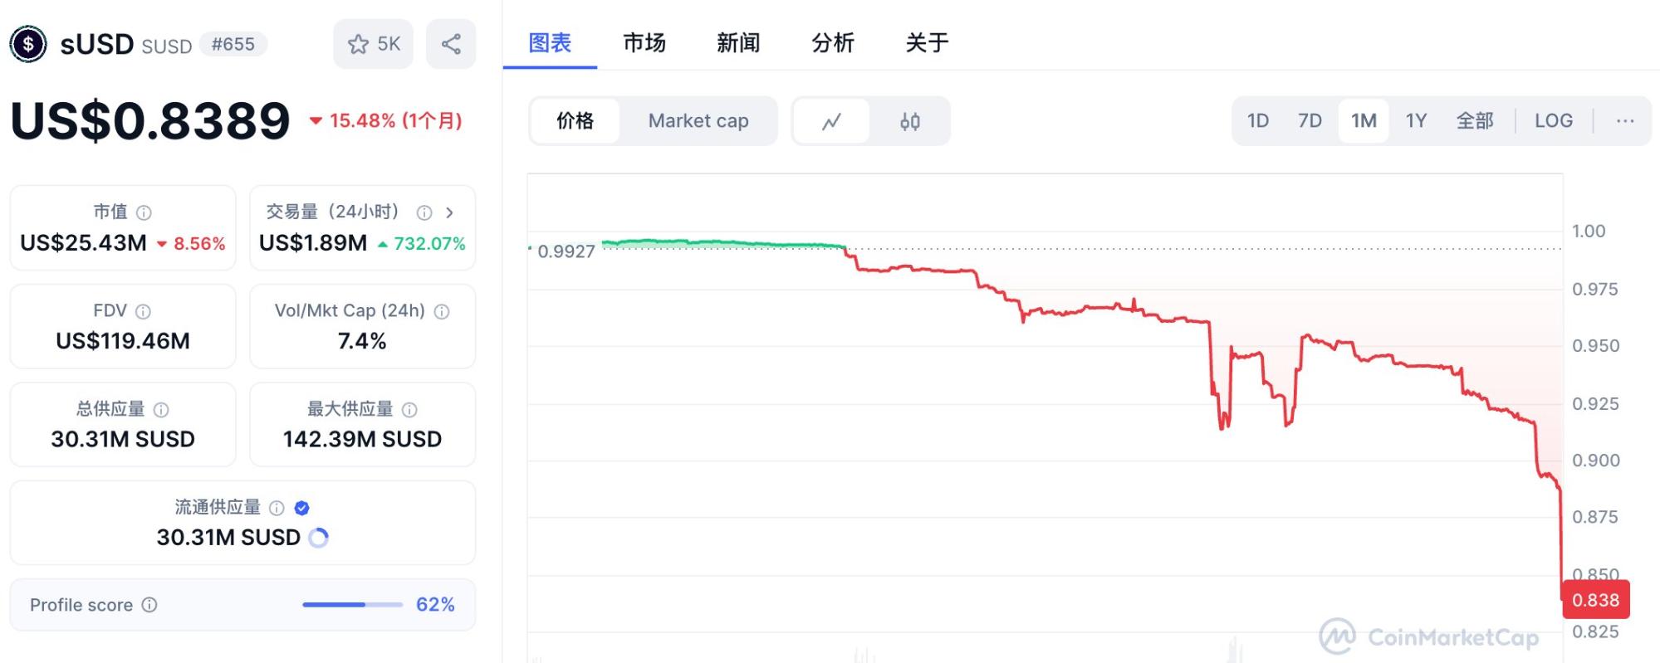Click the Profile score progress bar
Image resolution: width=1660 pixels, height=663 pixels.
pos(352,606)
